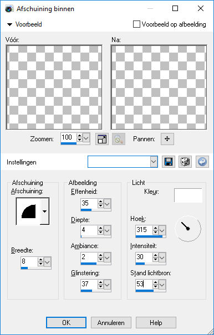The image size is (214, 335).
Task: Click the Annuleren button
Action: point(111,322)
